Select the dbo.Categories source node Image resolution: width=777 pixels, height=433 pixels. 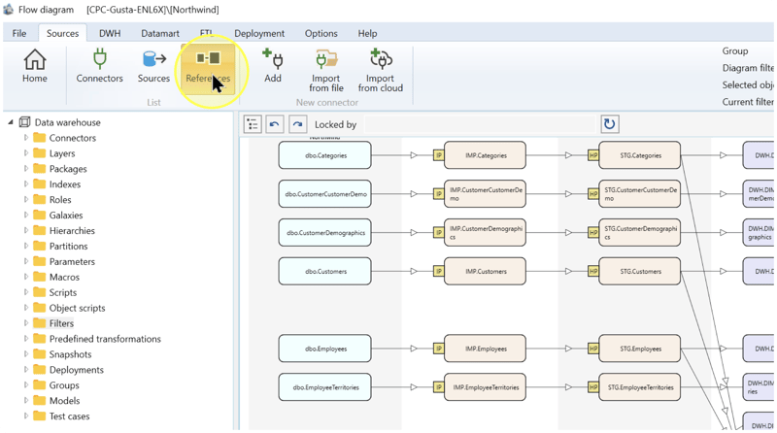(325, 155)
